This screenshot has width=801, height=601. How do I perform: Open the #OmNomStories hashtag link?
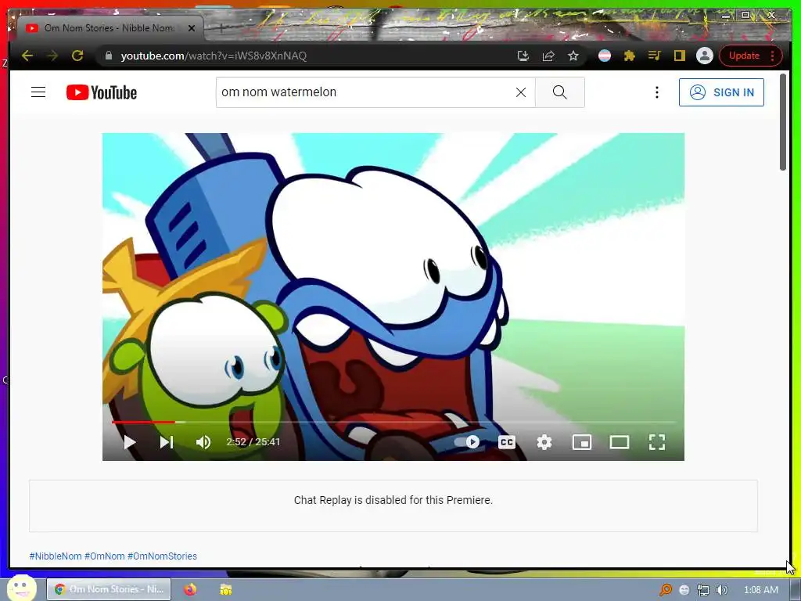(x=163, y=556)
